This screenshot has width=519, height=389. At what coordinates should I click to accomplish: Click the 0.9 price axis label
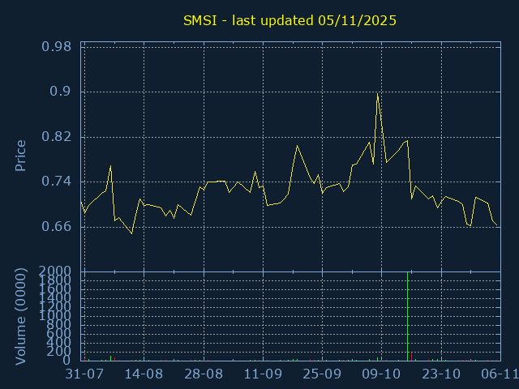click(x=60, y=92)
